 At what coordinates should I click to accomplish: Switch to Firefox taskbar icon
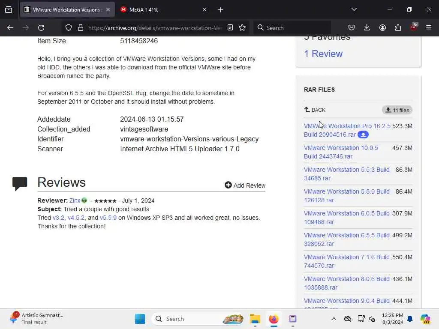(x=274, y=319)
